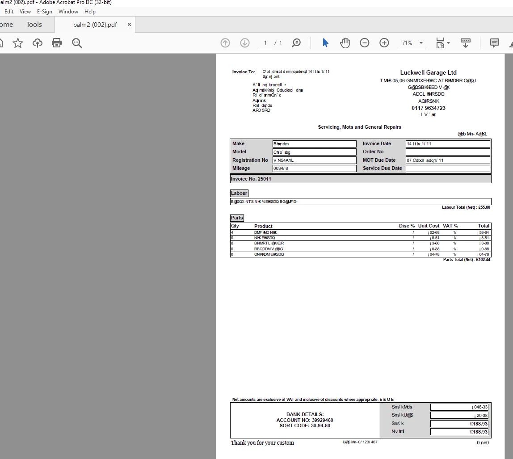Close the balm2 (002).pdf tab
The image size is (513, 459).
tap(129, 25)
